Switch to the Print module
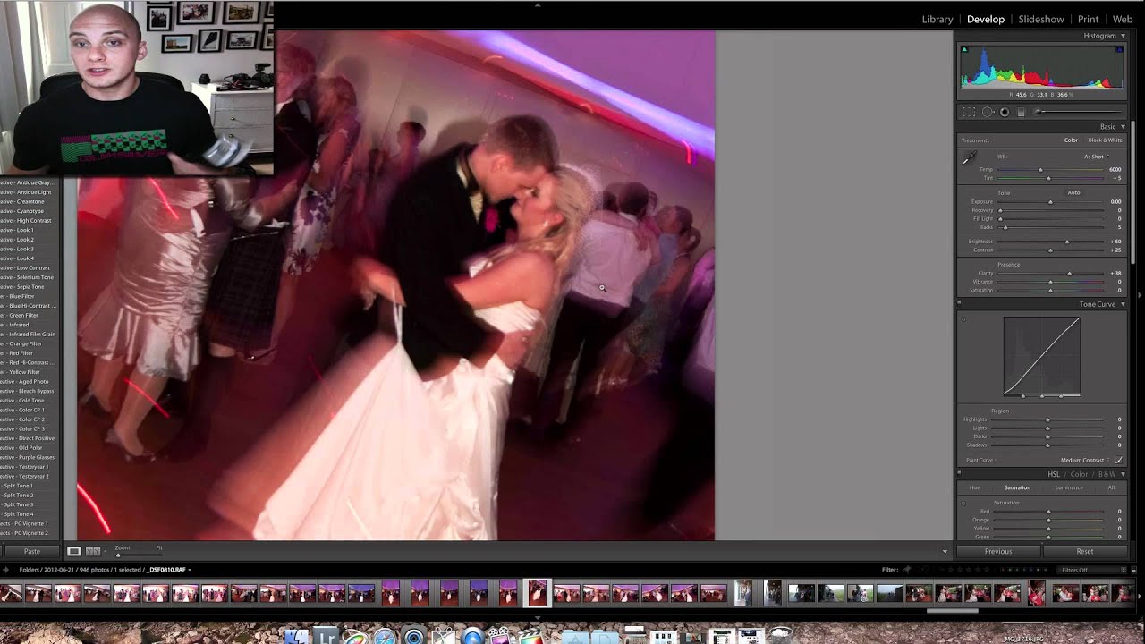This screenshot has height=644, width=1145. pyautogui.click(x=1089, y=19)
